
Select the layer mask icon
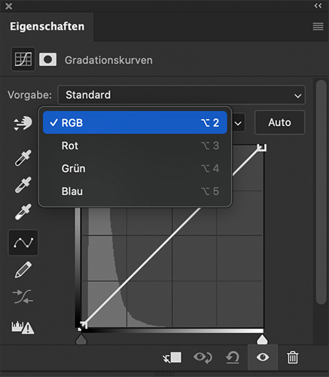(x=47, y=60)
